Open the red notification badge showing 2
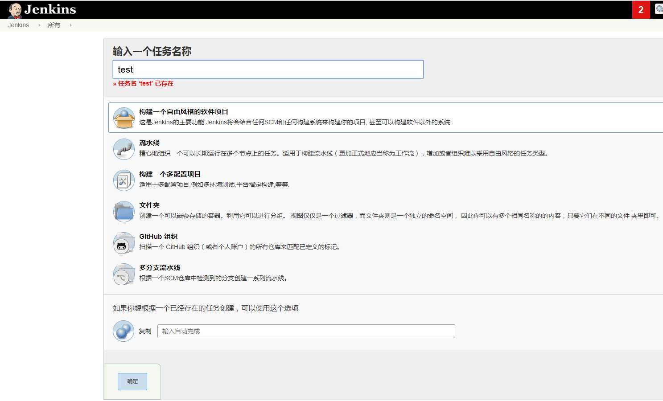This screenshot has height=401, width=663. pyautogui.click(x=641, y=10)
